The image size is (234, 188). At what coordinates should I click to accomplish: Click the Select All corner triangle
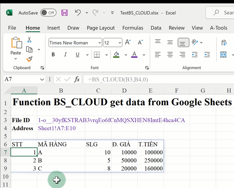[x=7, y=90]
